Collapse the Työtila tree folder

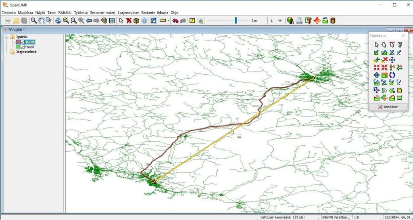pyautogui.click(x=7, y=37)
